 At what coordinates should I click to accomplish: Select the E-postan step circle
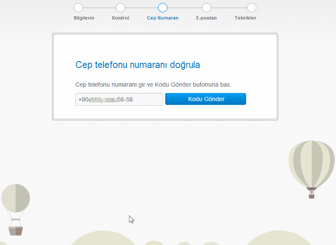[207, 8]
